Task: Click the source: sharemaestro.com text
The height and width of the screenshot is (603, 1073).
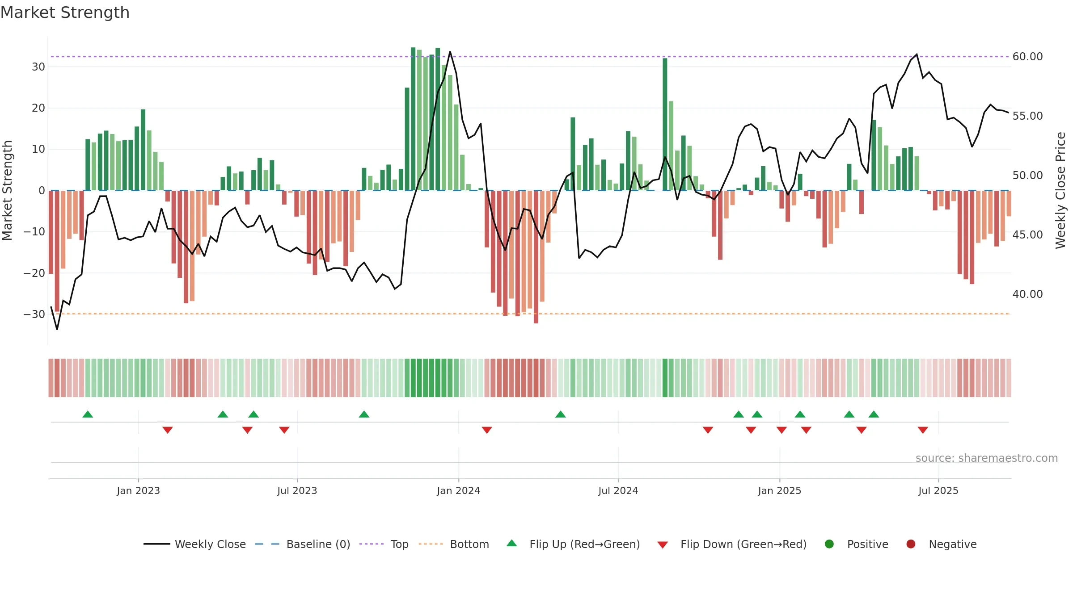Action: coord(986,458)
